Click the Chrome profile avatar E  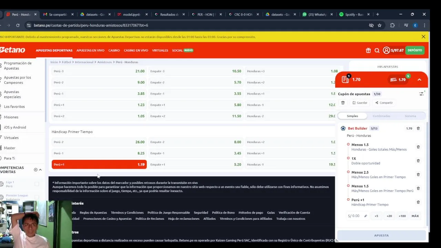415,25
